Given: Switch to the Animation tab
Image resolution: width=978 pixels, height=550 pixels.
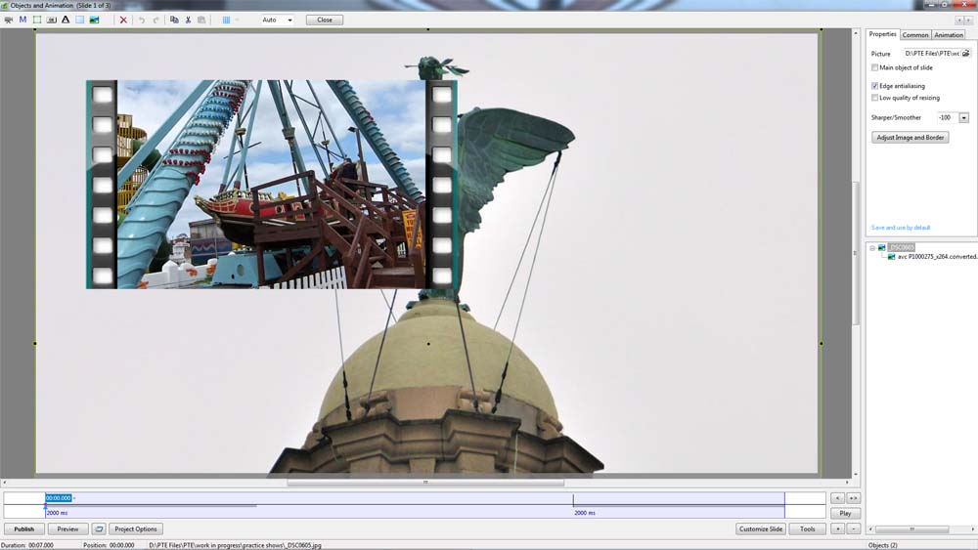Looking at the screenshot, I should 949,35.
